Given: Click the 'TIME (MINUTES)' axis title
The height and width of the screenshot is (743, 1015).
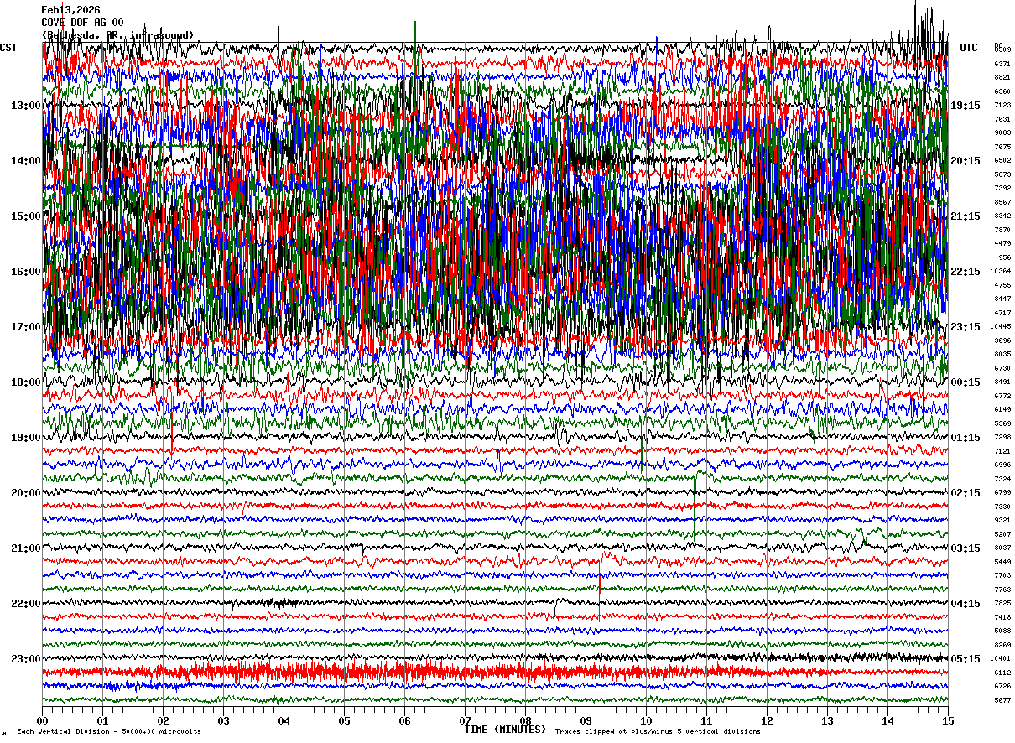Looking at the screenshot, I should pyautogui.click(x=505, y=730).
